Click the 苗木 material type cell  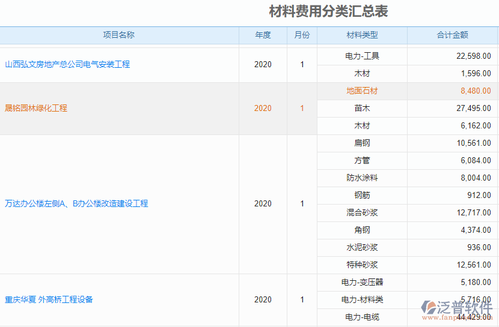pyautogui.click(x=362, y=109)
